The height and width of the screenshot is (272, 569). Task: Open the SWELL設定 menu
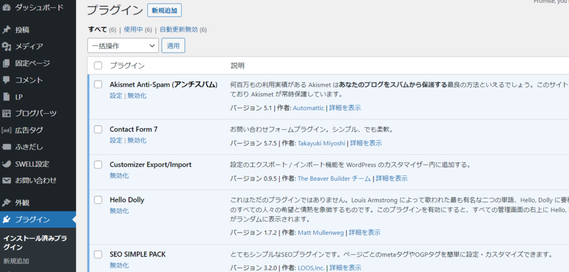[x=32, y=164]
